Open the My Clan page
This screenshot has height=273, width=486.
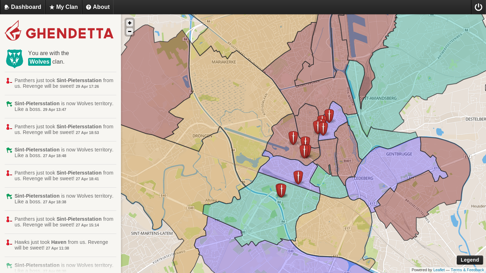click(64, 7)
